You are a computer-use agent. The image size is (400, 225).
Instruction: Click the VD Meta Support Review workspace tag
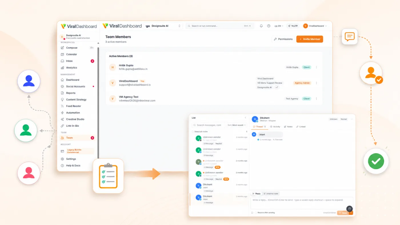[x=270, y=83]
